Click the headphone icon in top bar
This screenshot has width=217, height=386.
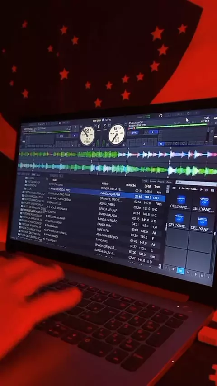click(x=161, y=115)
